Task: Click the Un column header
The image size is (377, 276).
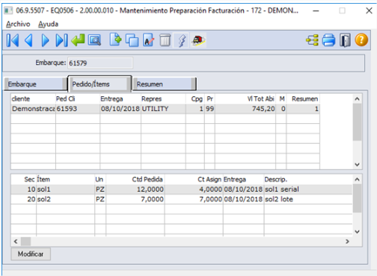Action: point(100,180)
